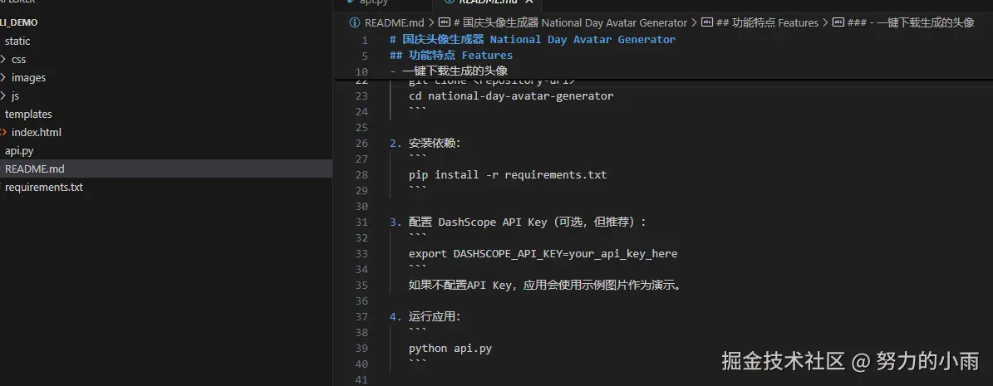Click line number 36 in the gutter
This screenshot has width=993, height=386.
[361, 301]
